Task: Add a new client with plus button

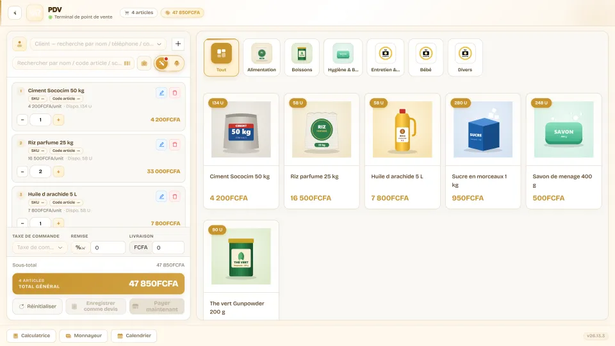Action: 178,44
